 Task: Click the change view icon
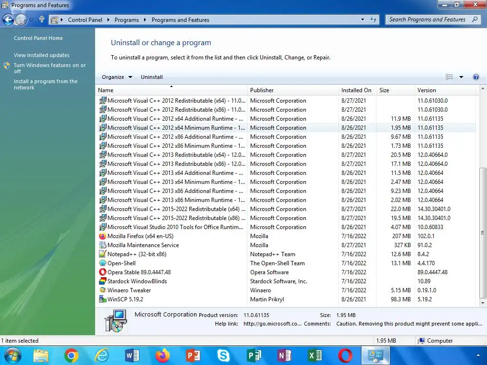pos(449,77)
